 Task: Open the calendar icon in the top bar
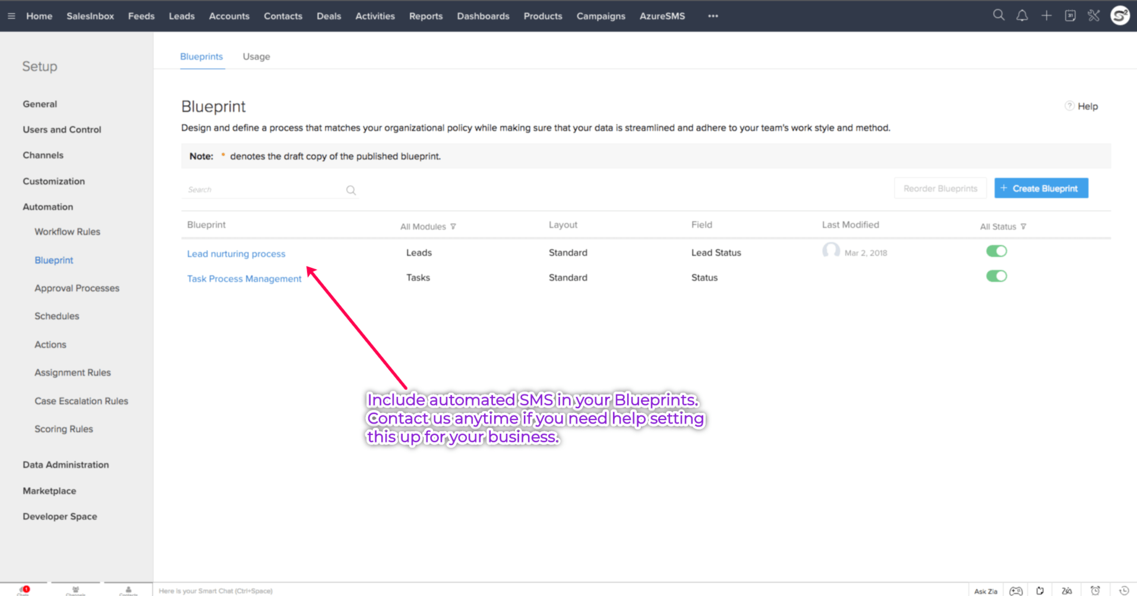[1070, 15]
